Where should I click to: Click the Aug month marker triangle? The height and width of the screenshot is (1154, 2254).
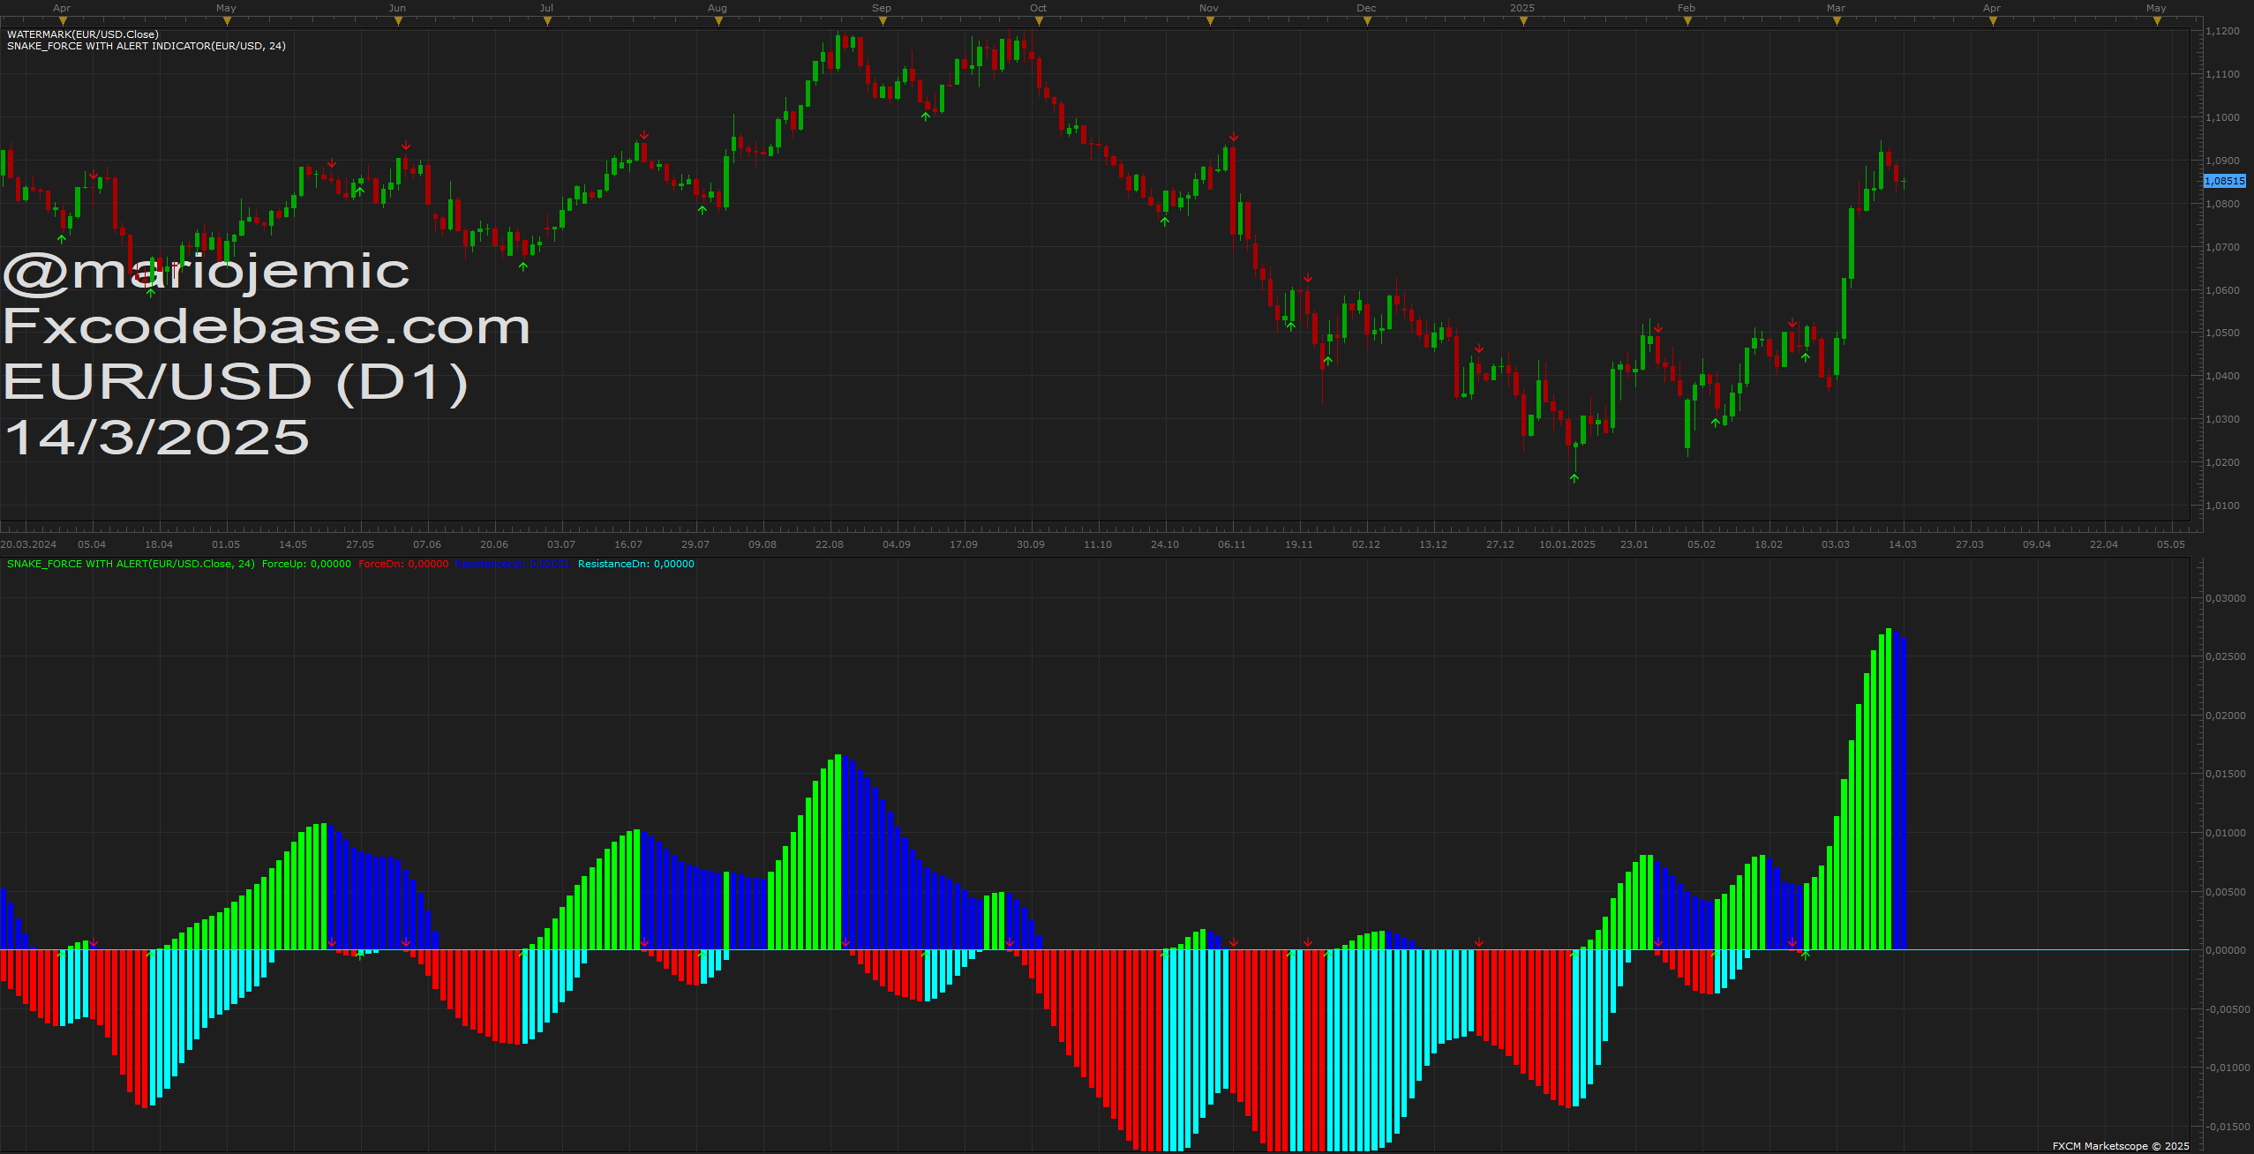tap(718, 21)
